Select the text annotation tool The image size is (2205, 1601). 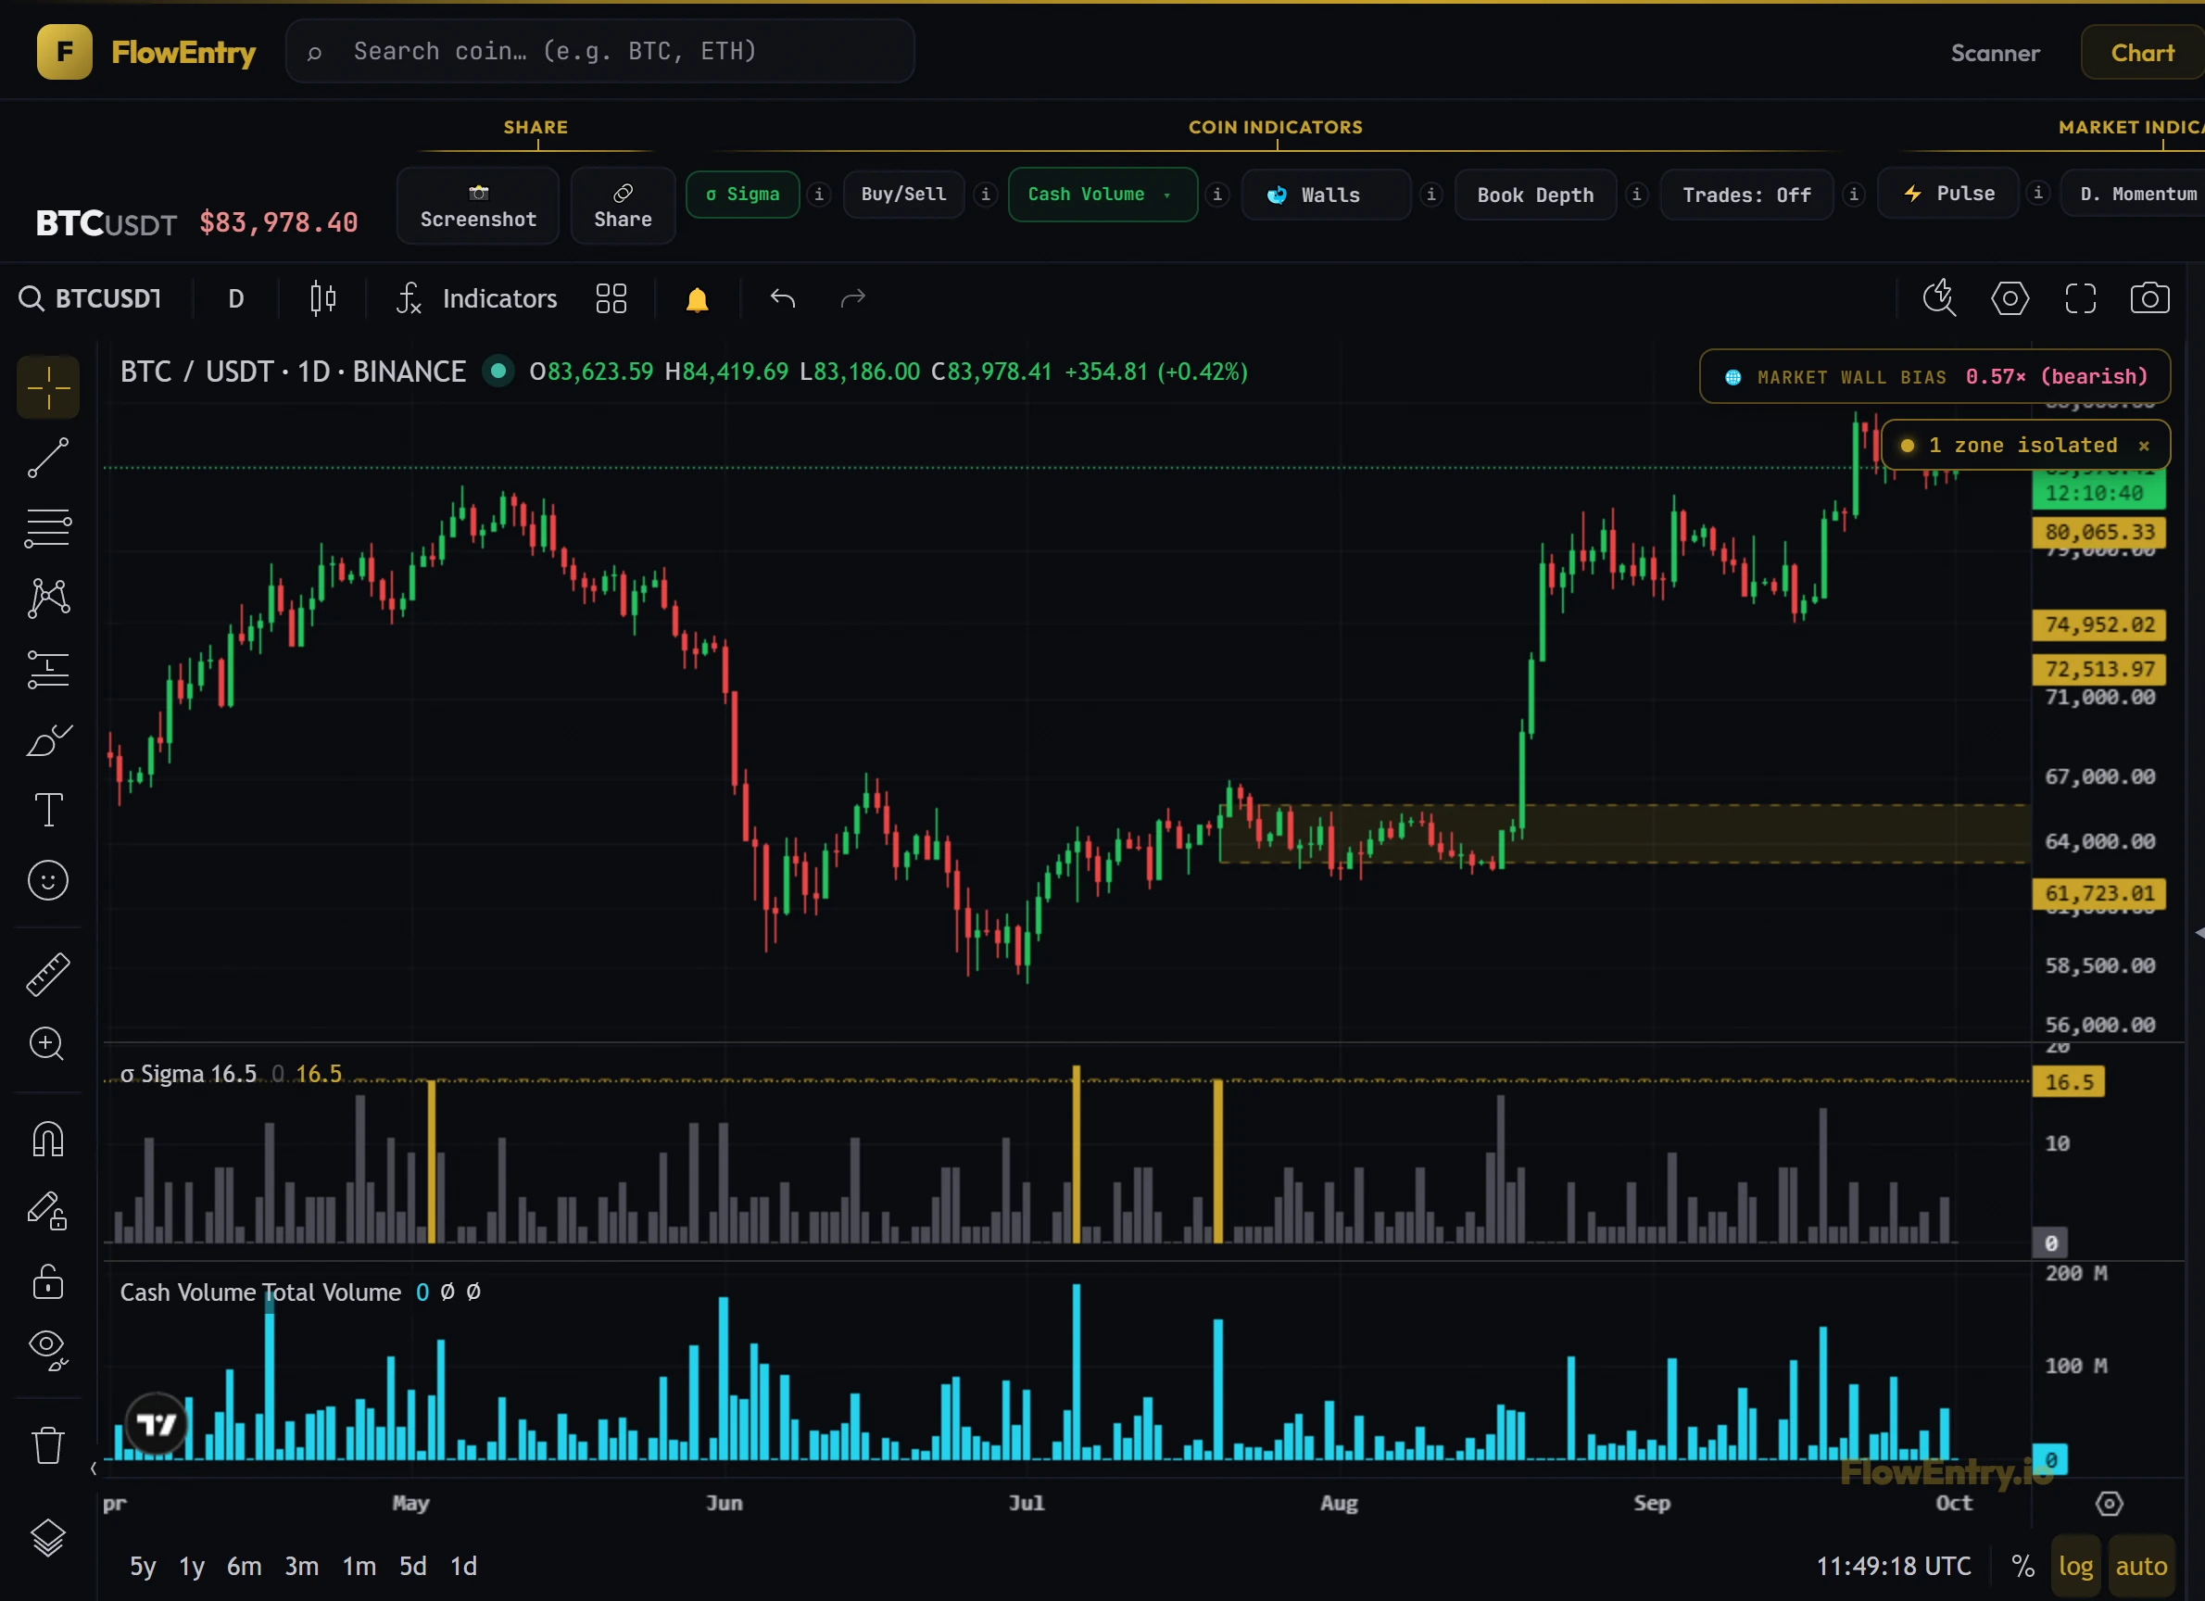47,810
